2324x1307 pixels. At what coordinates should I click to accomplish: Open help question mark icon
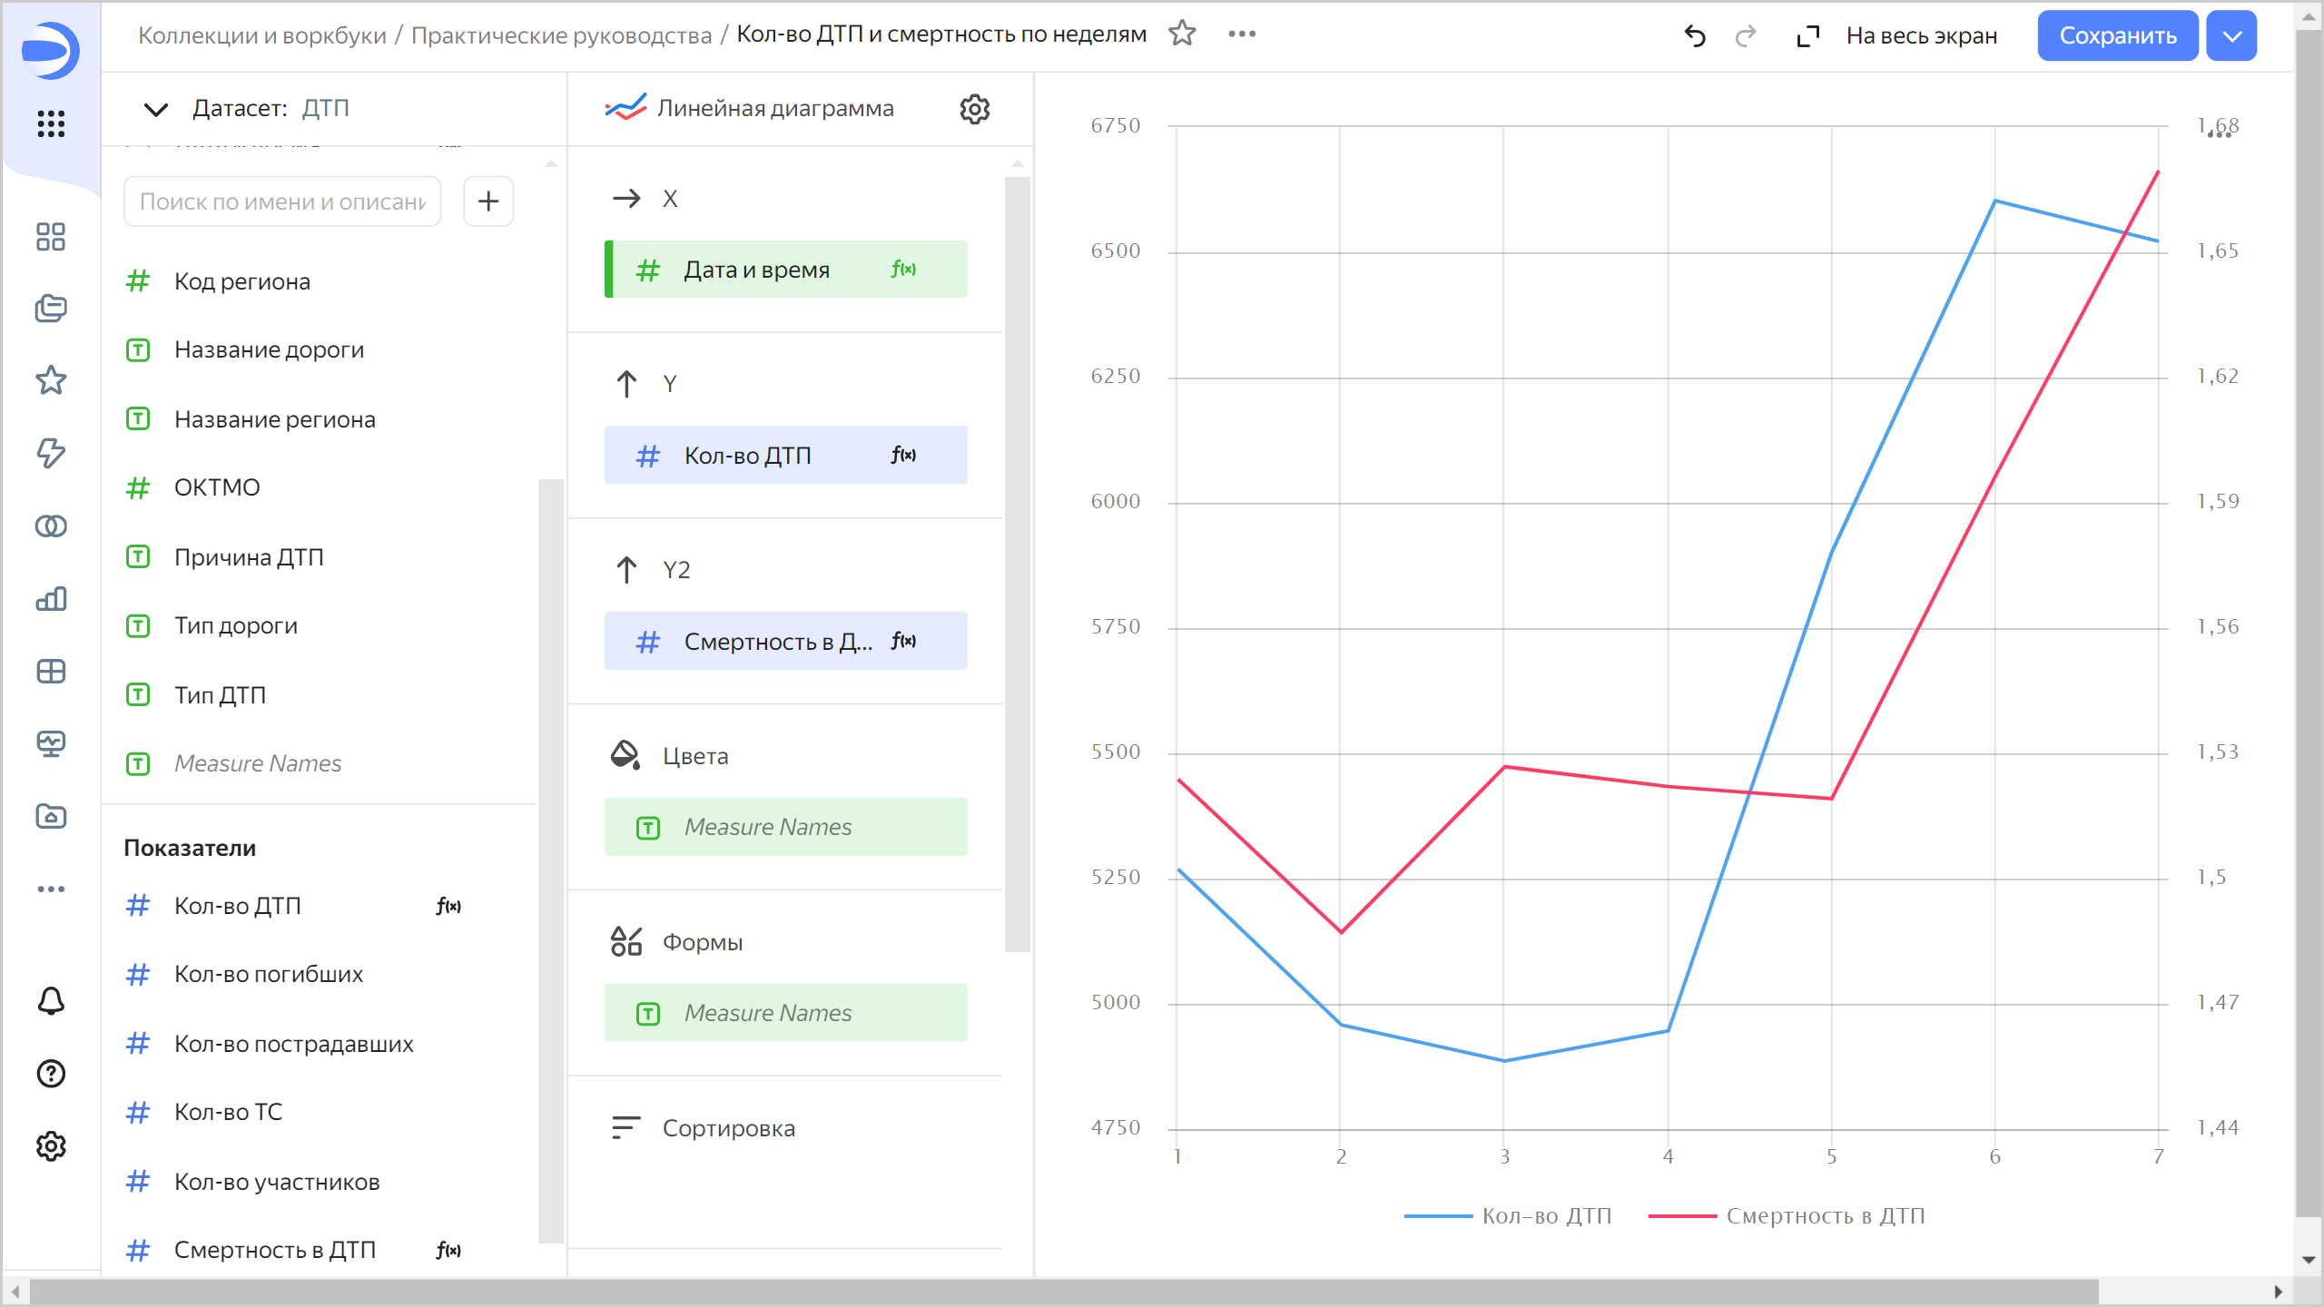click(51, 1074)
